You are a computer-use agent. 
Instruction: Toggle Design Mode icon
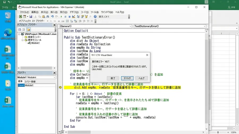tap(74, 17)
